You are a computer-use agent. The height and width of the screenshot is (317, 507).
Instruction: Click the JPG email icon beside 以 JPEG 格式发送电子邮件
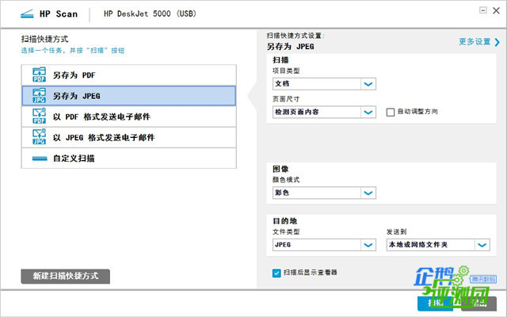tap(39, 137)
